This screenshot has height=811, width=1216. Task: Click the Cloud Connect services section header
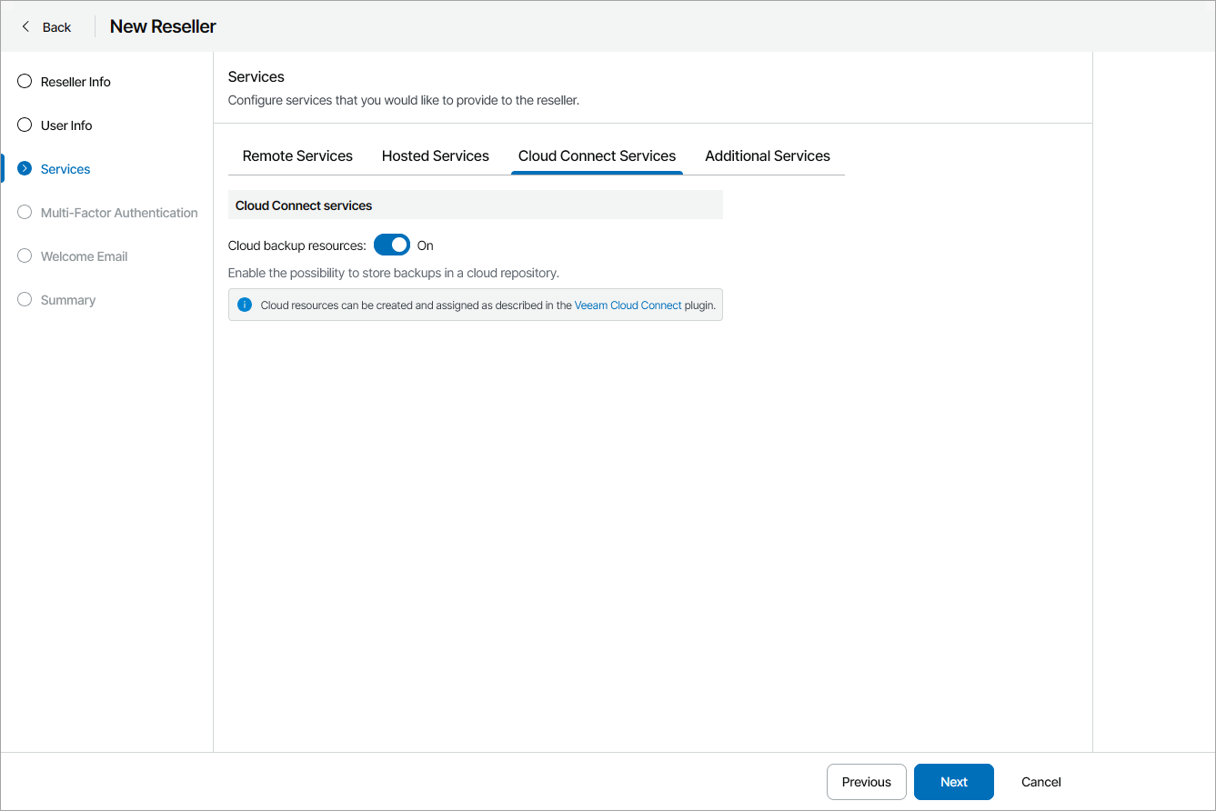click(303, 205)
